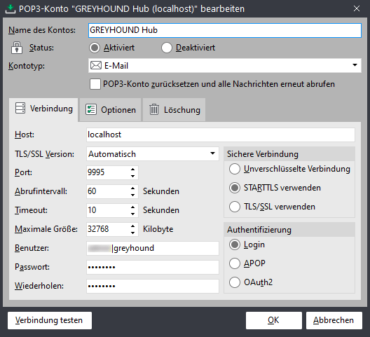Click the Benutzer input field
Screen dimensions: 370x337
tap(153, 248)
